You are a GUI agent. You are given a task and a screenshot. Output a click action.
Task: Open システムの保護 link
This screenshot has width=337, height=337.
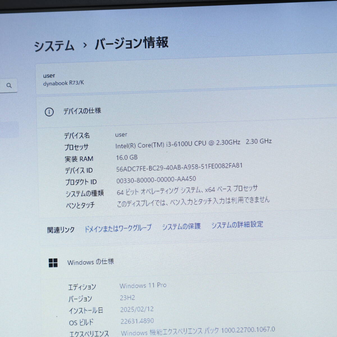[x=181, y=226]
